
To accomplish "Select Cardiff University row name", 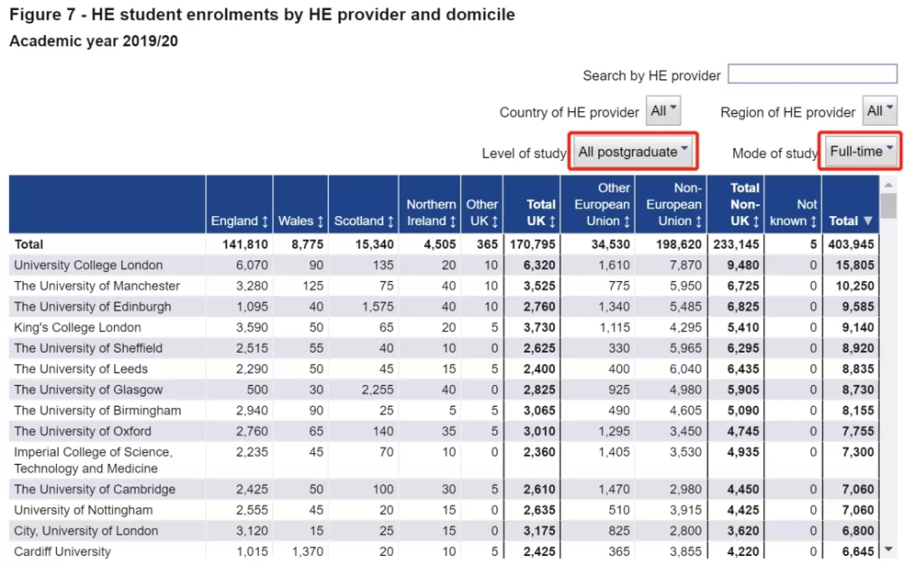I will 62,552.
